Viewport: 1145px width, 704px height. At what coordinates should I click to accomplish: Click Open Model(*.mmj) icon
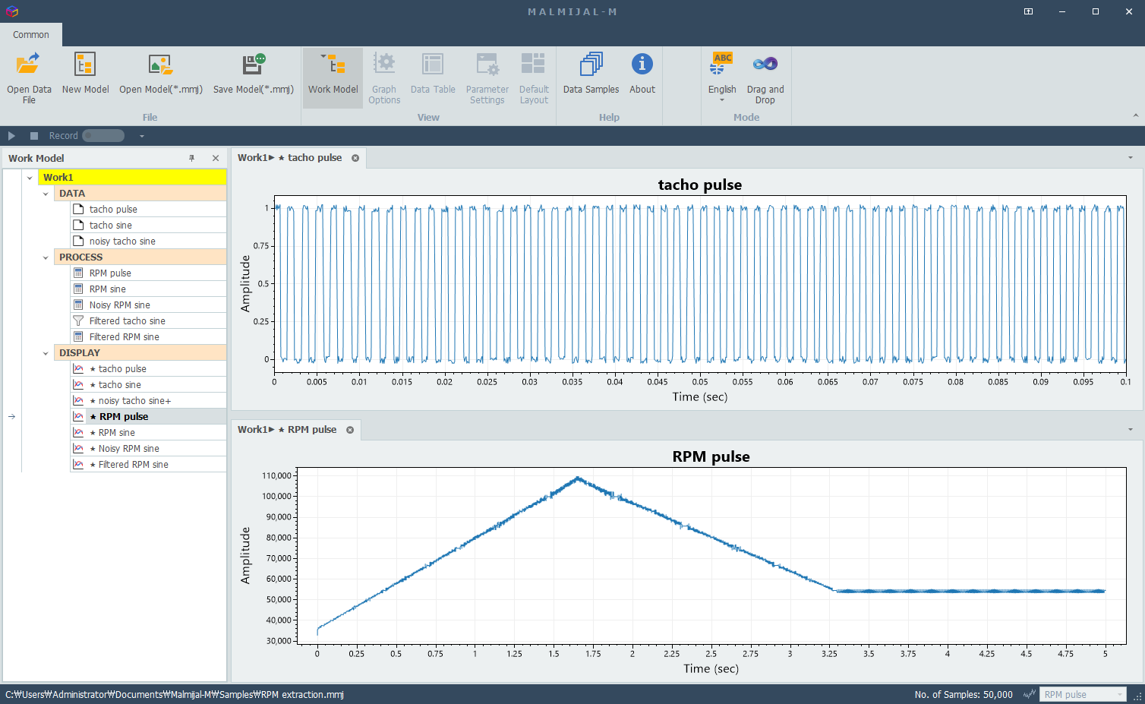(160, 65)
